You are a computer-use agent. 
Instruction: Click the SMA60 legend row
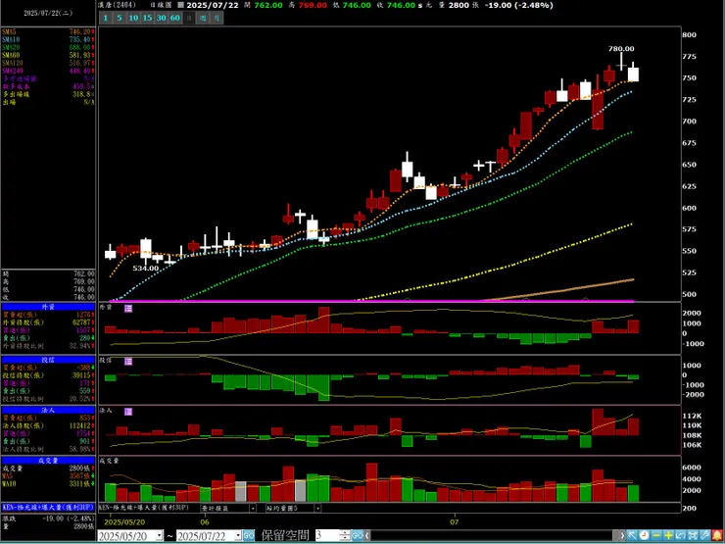[x=48, y=55]
